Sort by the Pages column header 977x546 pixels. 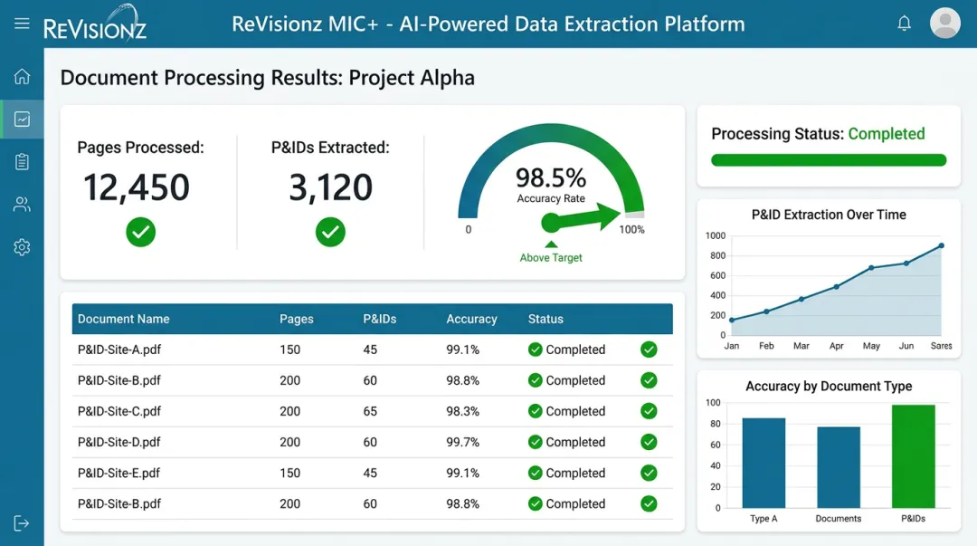click(x=297, y=319)
